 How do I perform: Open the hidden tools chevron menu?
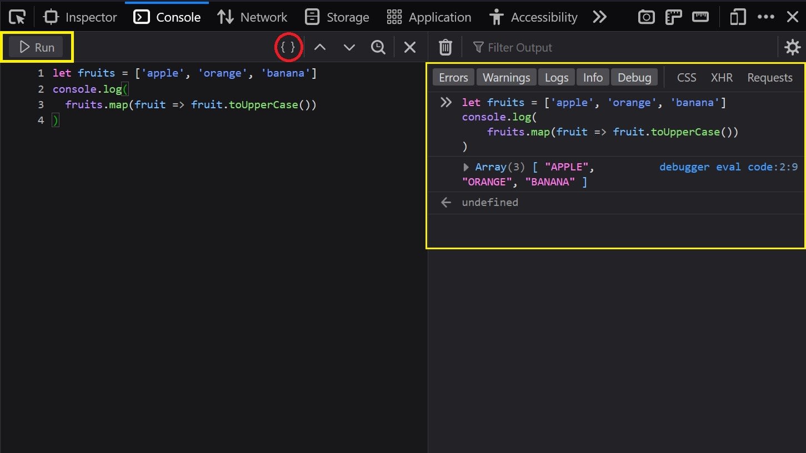pyautogui.click(x=600, y=17)
